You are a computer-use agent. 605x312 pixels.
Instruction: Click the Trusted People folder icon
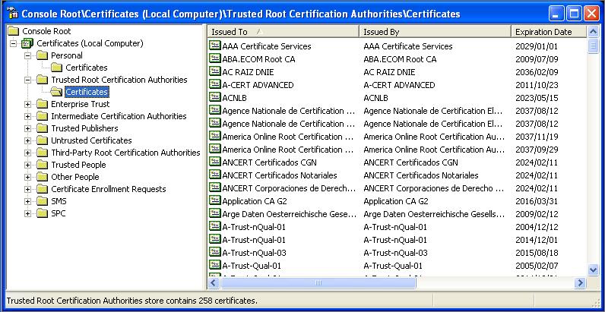point(42,165)
